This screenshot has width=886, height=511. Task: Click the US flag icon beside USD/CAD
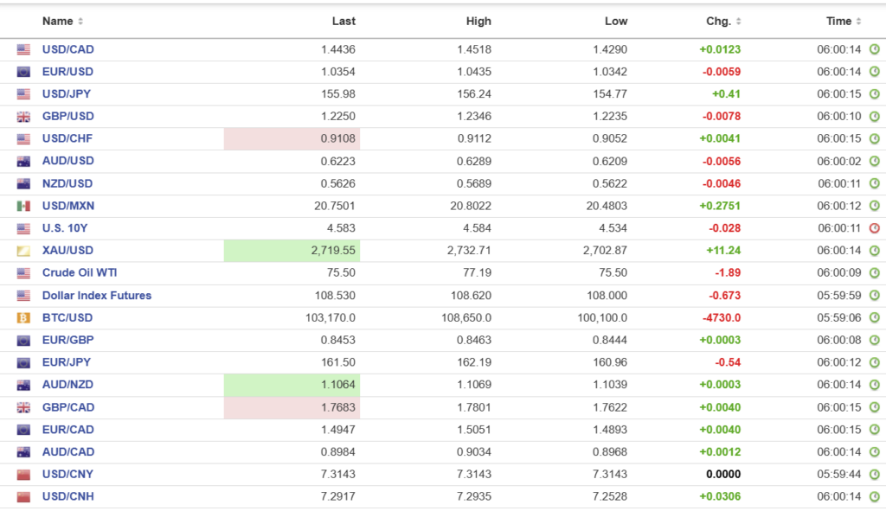tap(23, 49)
